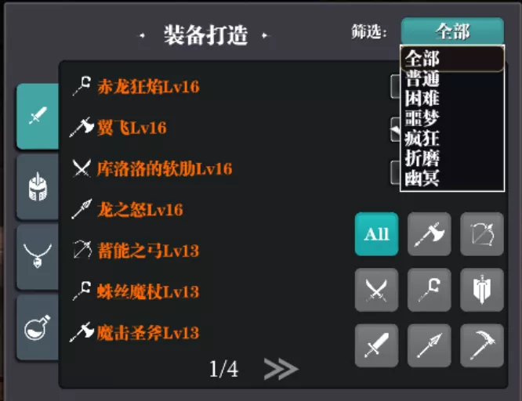Image resolution: width=522 pixels, height=401 pixels.
Task: Select the scythe weapon filter icon
Action: click(x=482, y=345)
